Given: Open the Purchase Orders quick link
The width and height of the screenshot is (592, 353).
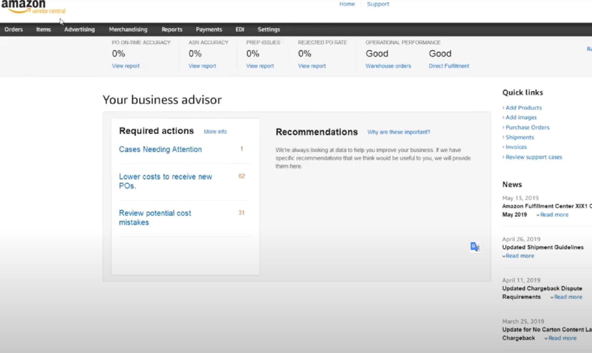Looking at the screenshot, I should [527, 127].
